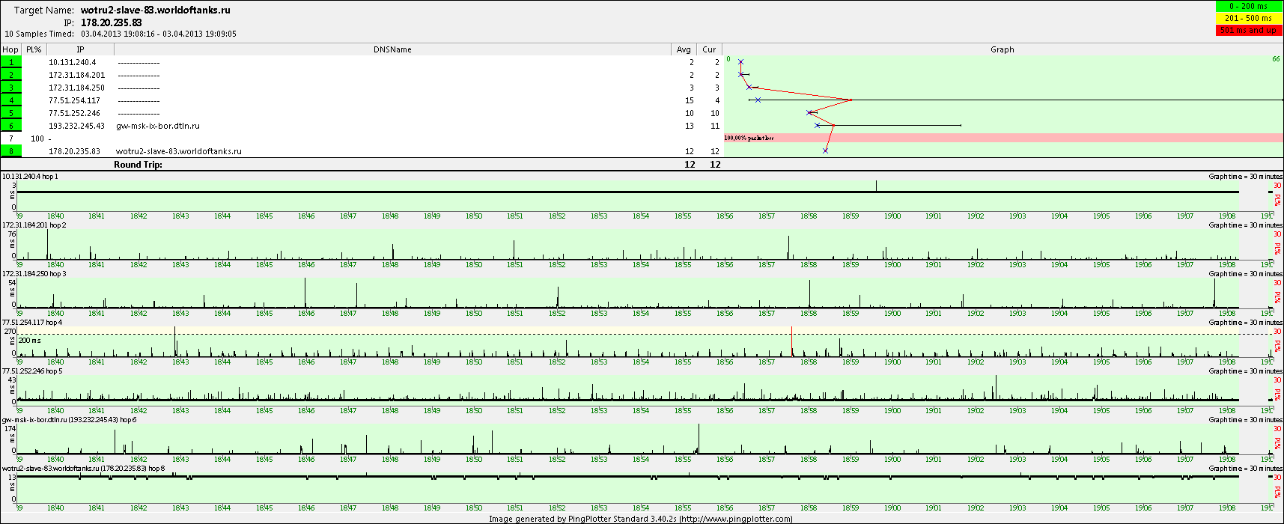Click the Avg column header
Viewport: 1284px width, 524px height.
(684, 49)
